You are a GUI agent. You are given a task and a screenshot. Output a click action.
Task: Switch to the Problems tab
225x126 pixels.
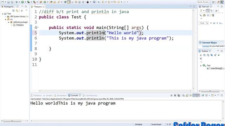pyautogui.click(x=36, y=96)
